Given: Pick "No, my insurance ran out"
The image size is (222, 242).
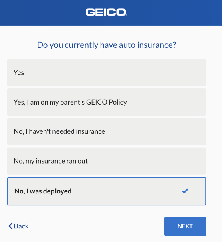Looking at the screenshot, I should 107,161.
